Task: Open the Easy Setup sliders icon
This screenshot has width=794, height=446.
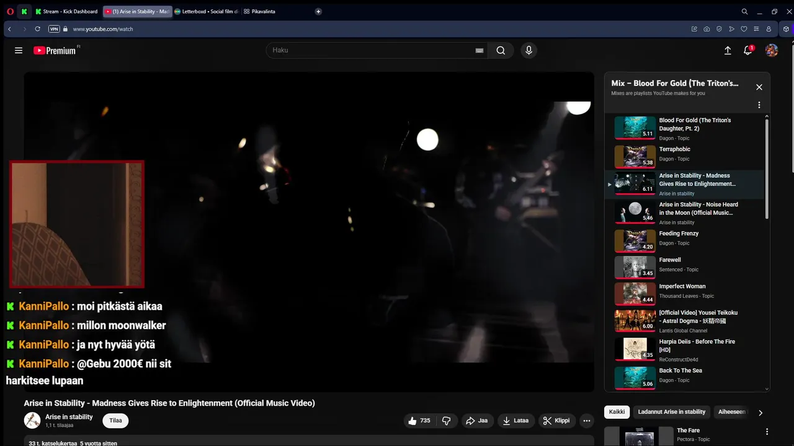Action: pos(756,29)
